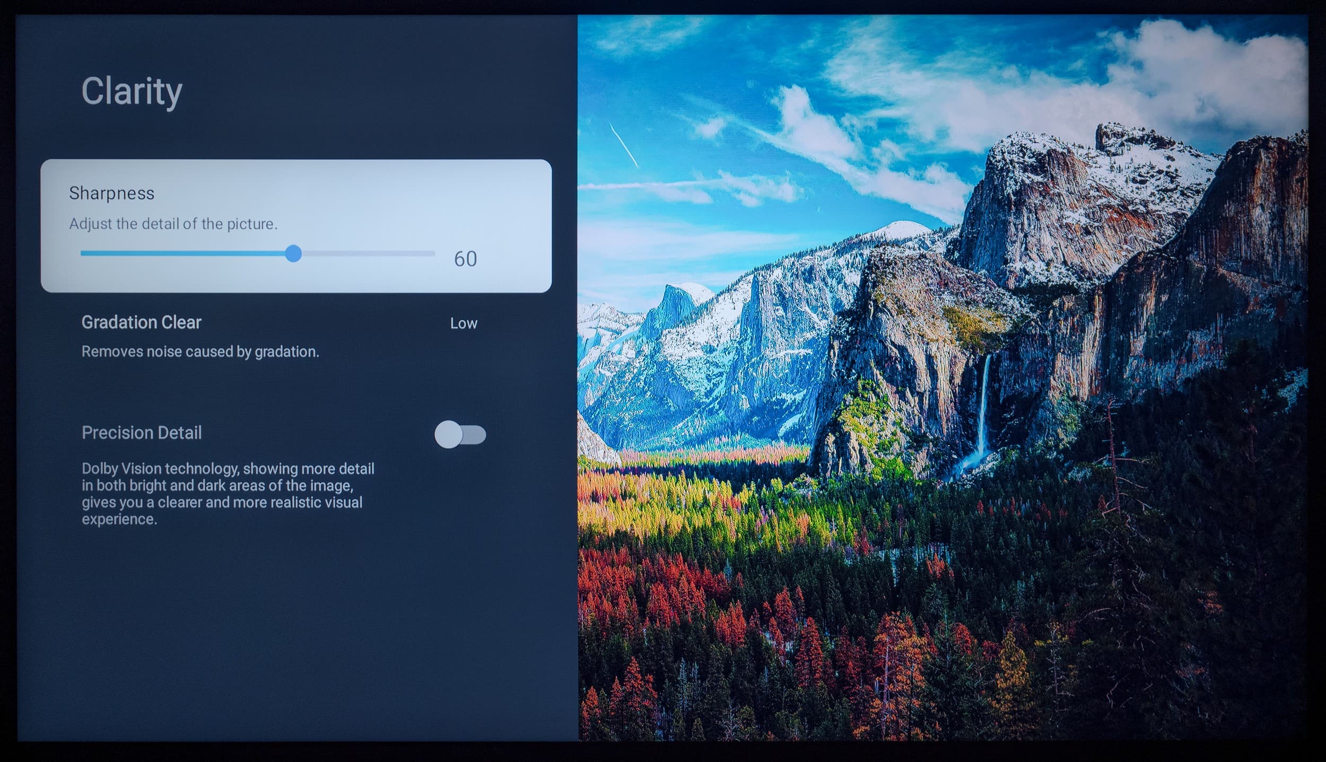Click the unfilled gray part of Sharpness track
Image resolution: width=1326 pixels, height=762 pixels.
369,253
